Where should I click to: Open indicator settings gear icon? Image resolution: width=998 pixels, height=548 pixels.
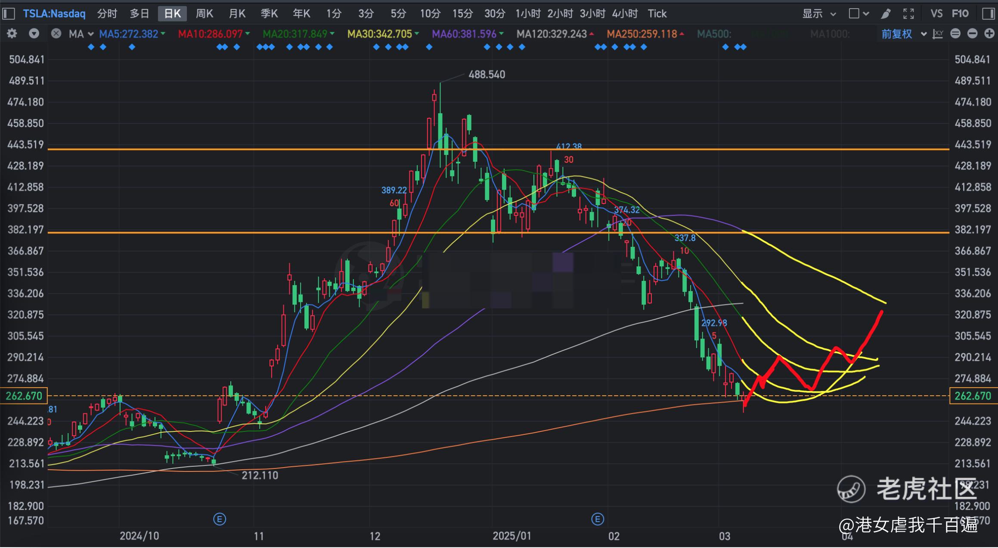(x=12, y=34)
